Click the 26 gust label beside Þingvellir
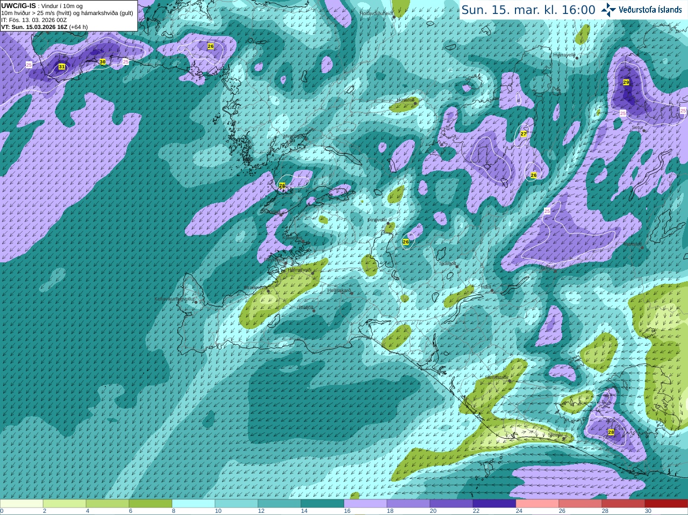Screen dimensions: 688x515 click(406, 242)
